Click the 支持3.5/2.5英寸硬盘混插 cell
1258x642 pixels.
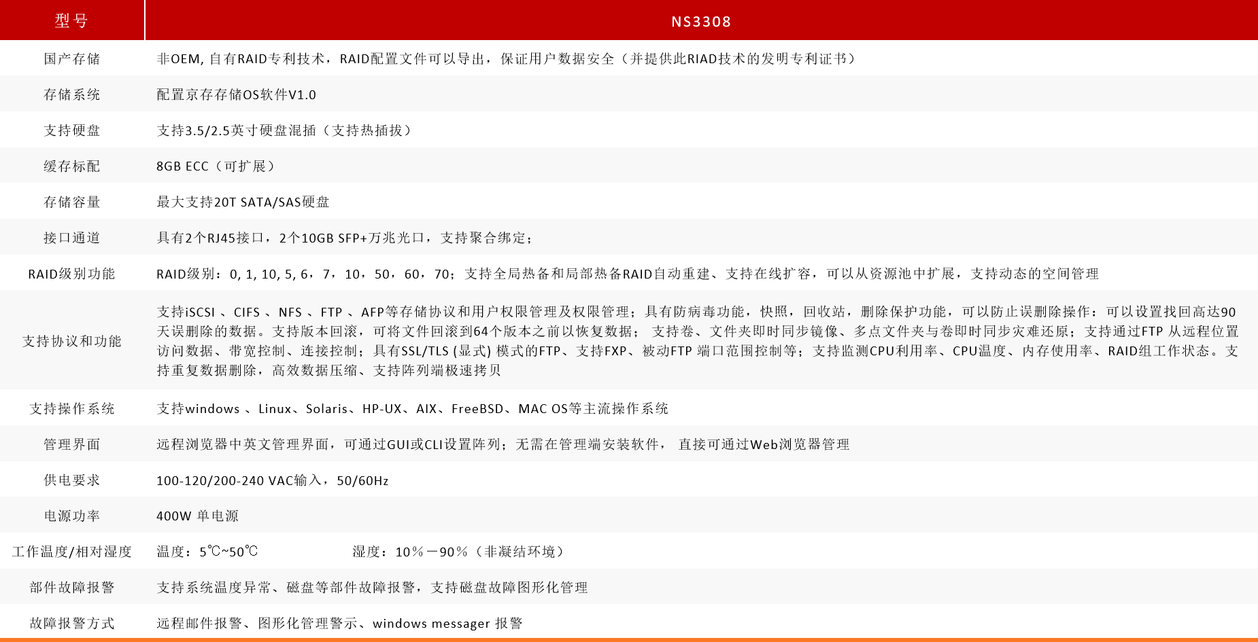point(286,130)
